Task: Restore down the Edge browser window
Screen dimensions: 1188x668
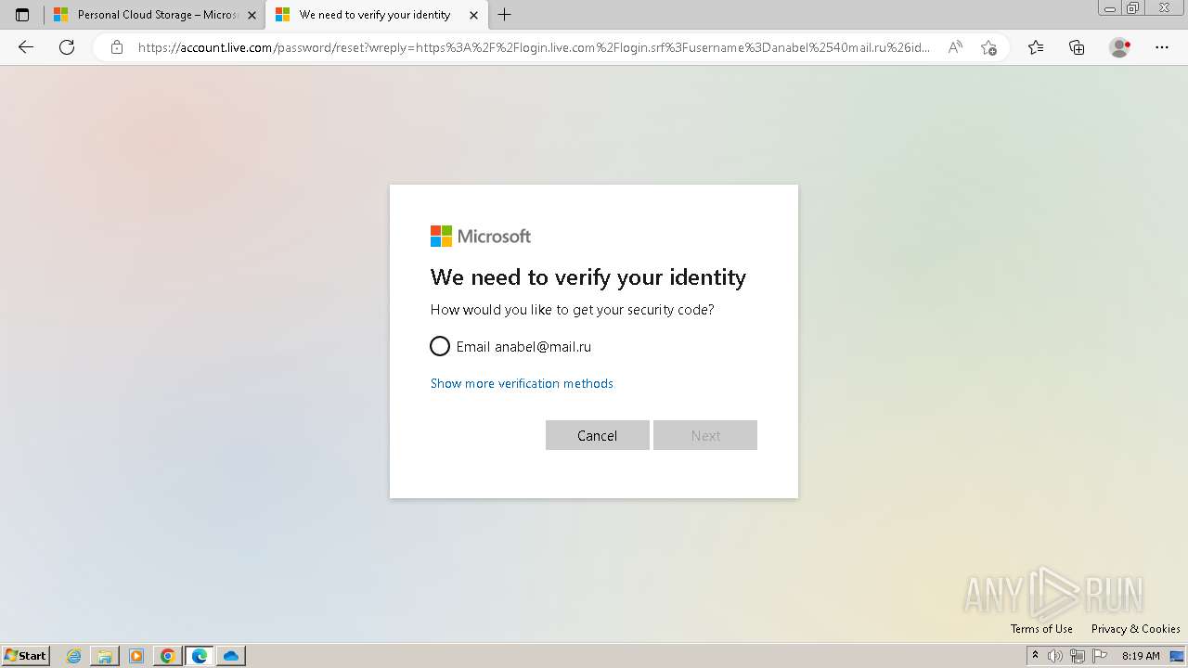Action: [1133, 8]
